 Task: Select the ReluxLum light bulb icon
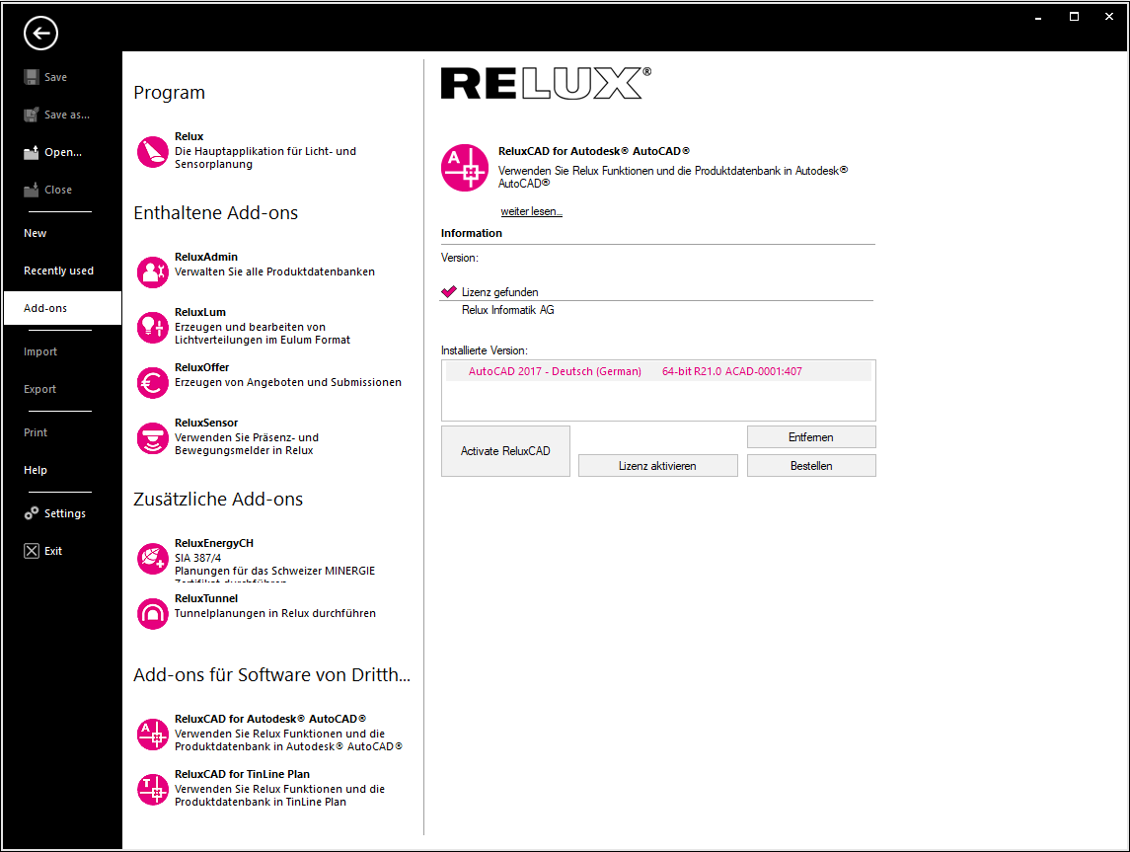pyautogui.click(x=153, y=328)
